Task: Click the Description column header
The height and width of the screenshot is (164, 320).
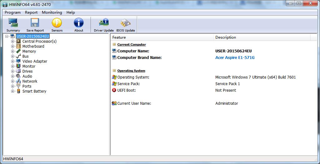Action: coord(262,37)
